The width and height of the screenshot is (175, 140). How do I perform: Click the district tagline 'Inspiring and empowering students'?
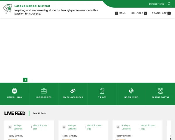(x=56, y=12)
